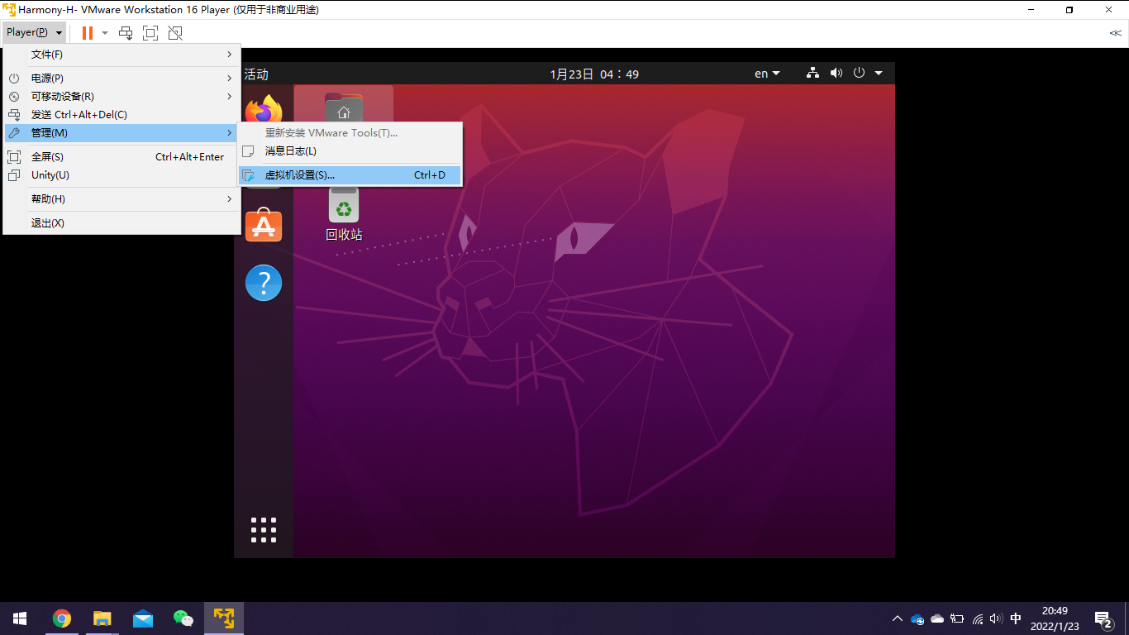Open 虚拟机设置(S)... menu entry
The image size is (1129, 635).
pos(350,175)
